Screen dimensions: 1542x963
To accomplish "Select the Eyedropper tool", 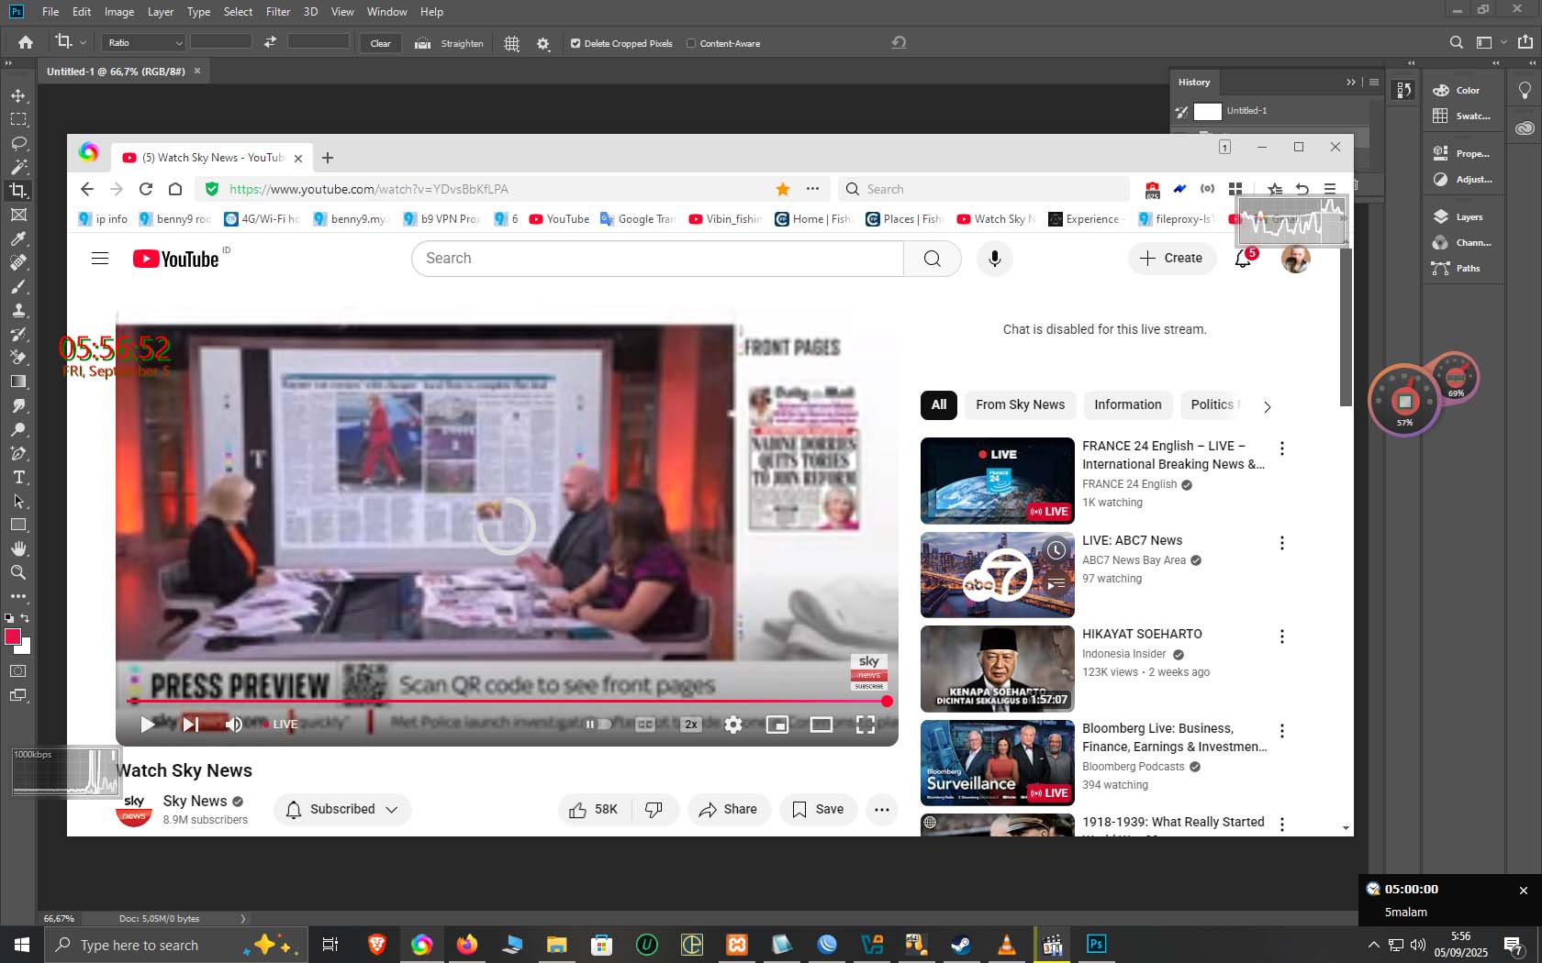I will [18, 238].
